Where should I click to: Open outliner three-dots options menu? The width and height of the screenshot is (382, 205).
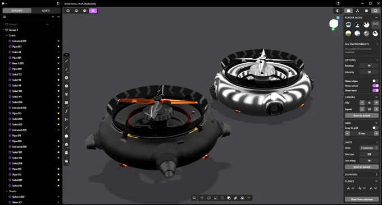click(58, 17)
